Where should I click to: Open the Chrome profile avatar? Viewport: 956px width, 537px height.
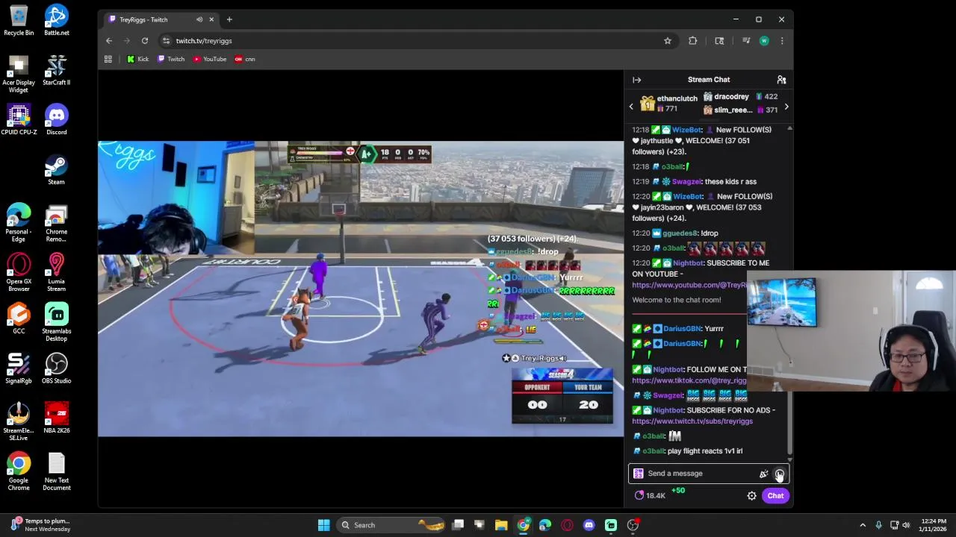click(x=764, y=41)
